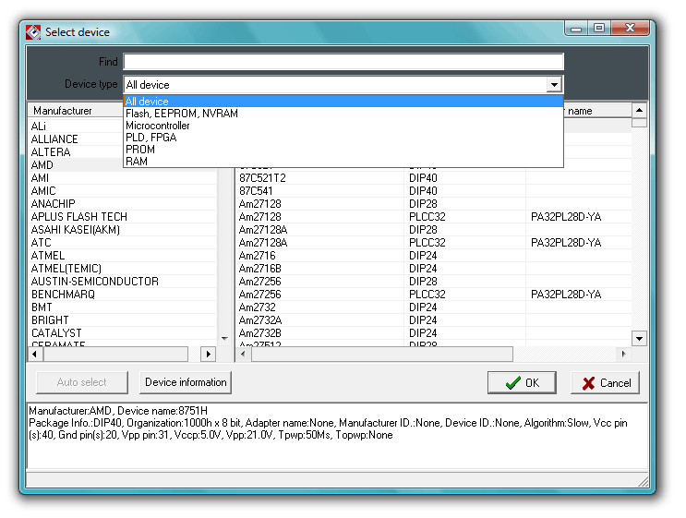Click the device list scroll down arrow
Screen dimensions: 686x518
pos(639,338)
